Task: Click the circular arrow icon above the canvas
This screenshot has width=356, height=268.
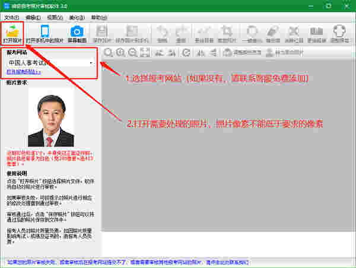Action: click(186, 53)
